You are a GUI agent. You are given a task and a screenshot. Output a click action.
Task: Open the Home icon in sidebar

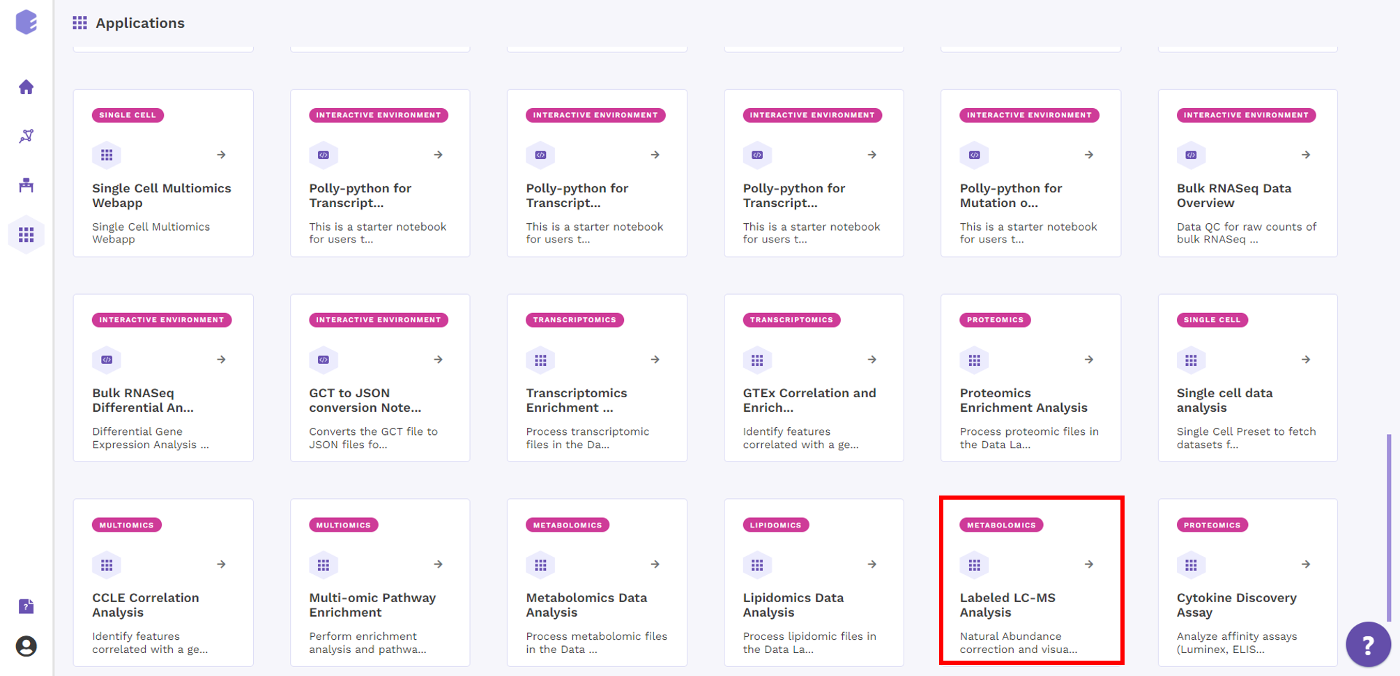(x=26, y=87)
